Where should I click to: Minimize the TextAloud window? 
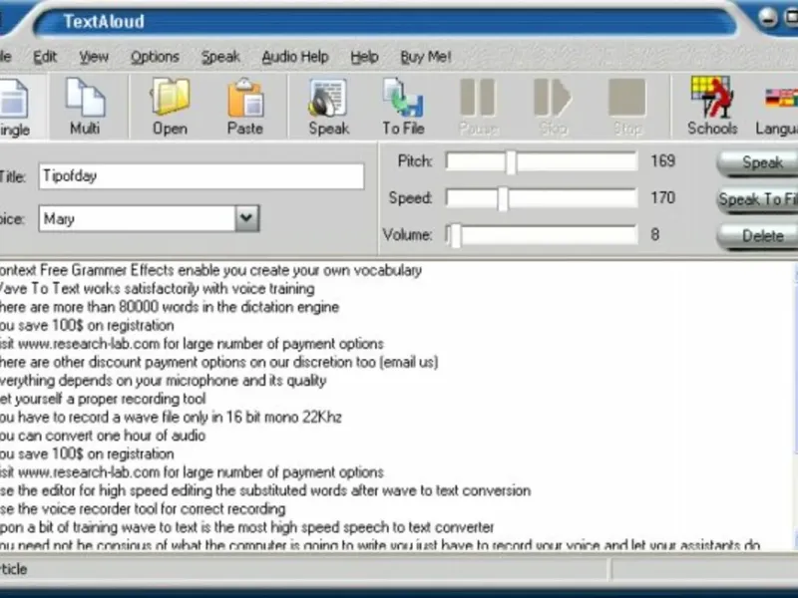coord(768,19)
